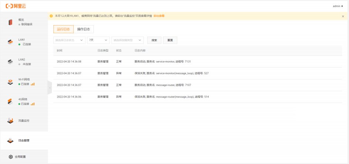The height and width of the screenshot is (164, 349).
Task: Dismiss the yellow traffic warning banner
Action: click(x=343, y=16)
